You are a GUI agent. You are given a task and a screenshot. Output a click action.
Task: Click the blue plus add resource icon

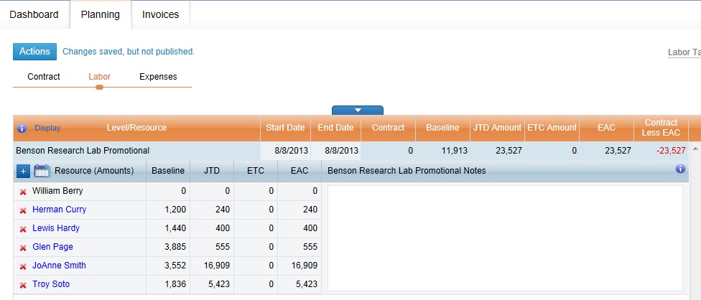22,171
